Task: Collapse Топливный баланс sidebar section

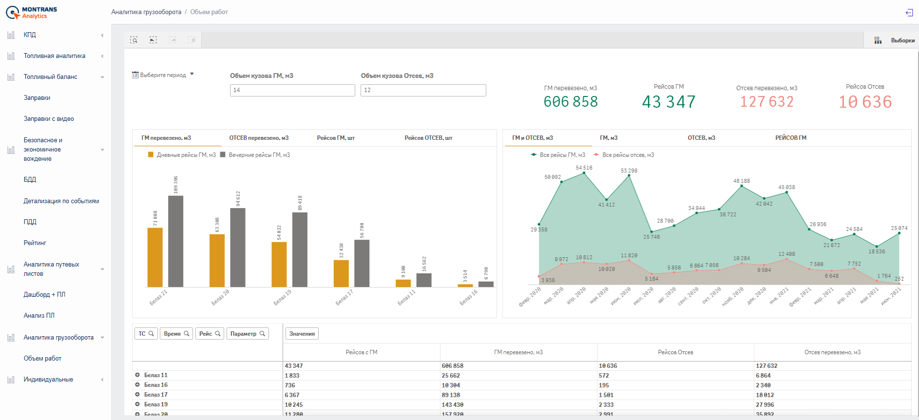Action: pyautogui.click(x=102, y=77)
